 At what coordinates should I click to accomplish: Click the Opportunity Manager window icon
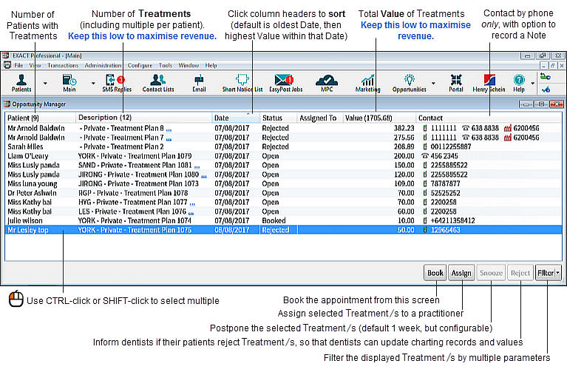7,104
